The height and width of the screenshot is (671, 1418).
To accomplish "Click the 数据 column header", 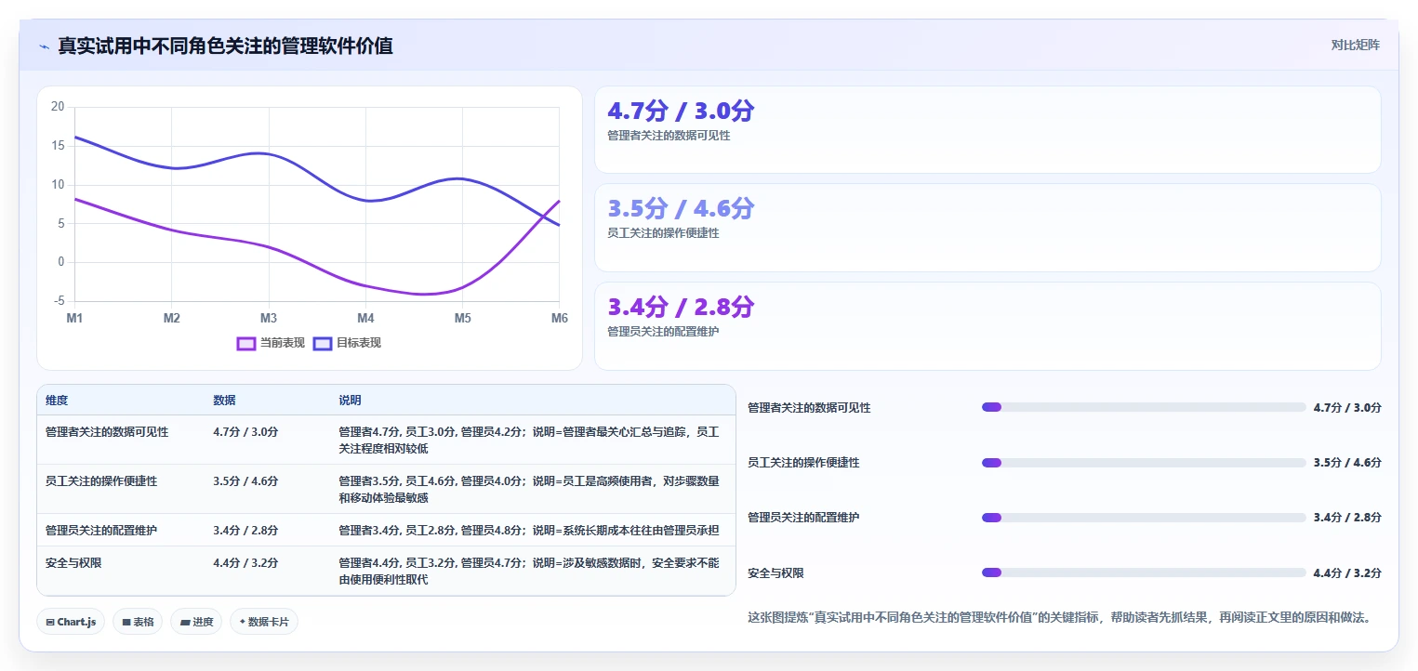I will [x=224, y=401].
